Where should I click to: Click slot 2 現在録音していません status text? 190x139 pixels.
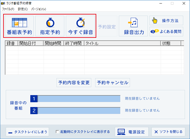tap(142, 110)
